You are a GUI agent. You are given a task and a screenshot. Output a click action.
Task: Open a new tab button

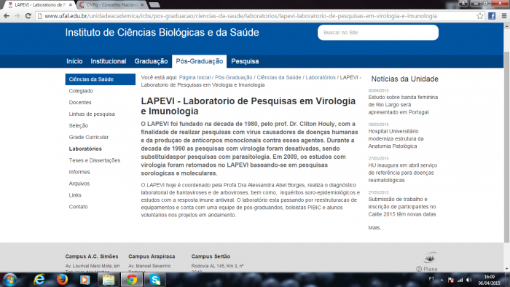[154, 5]
